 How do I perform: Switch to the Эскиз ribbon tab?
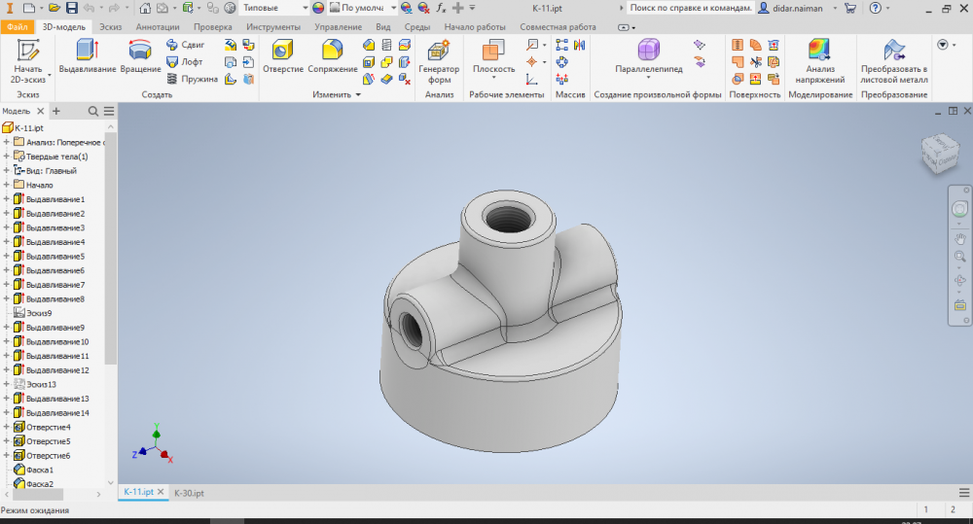click(112, 27)
